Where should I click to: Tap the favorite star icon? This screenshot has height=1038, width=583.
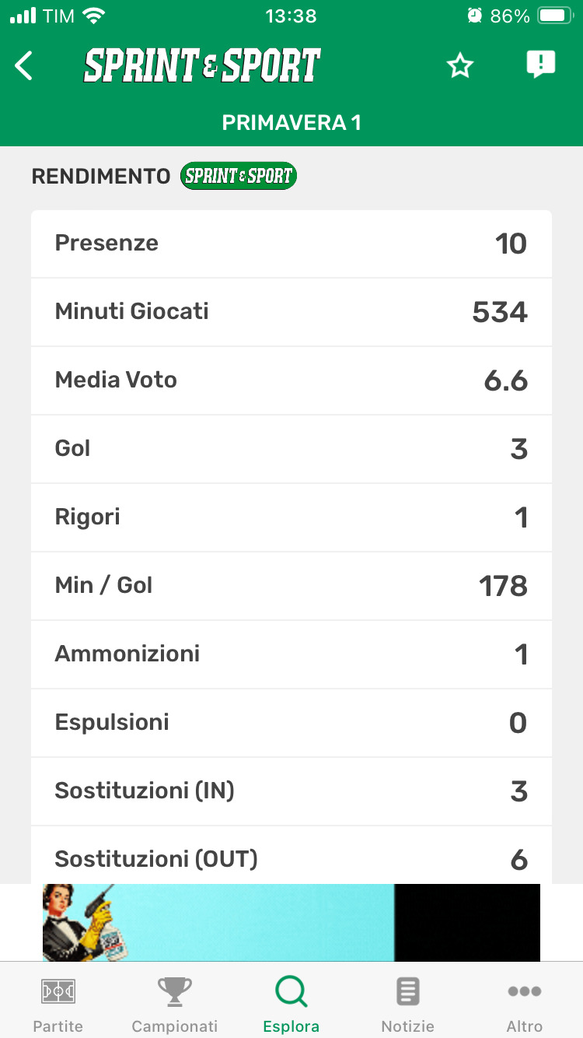460,66
